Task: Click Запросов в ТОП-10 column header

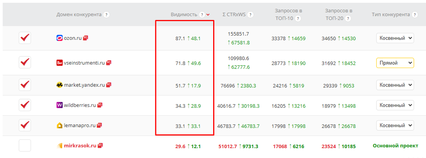Action: [289, 15]
